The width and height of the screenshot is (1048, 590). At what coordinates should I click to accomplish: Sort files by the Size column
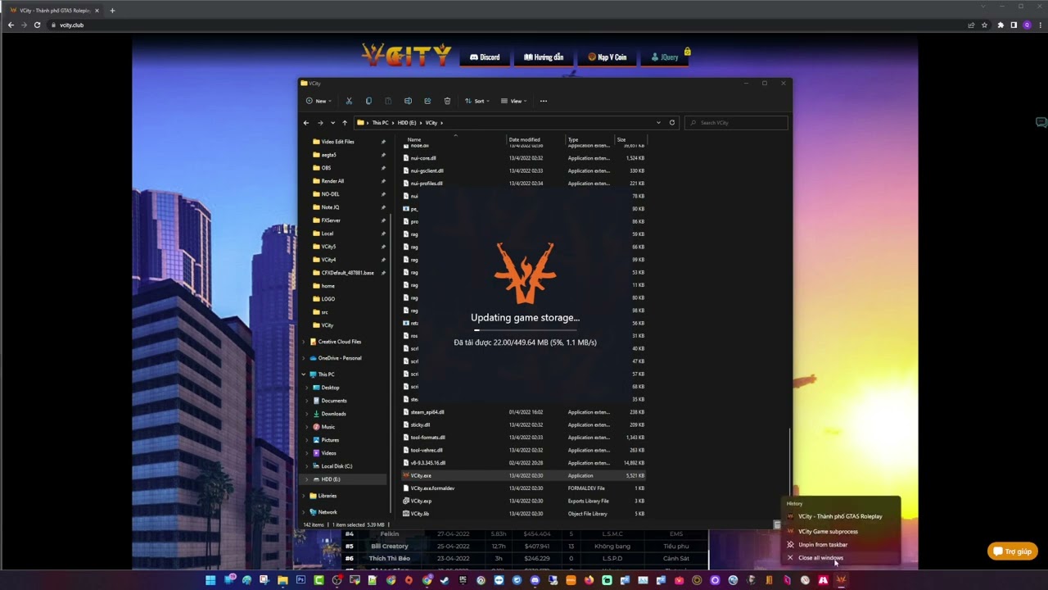click(x=621, y=139)
